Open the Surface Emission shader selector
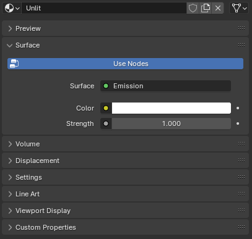Viewport: 252px width, 239px height. (x=165, y=86)
